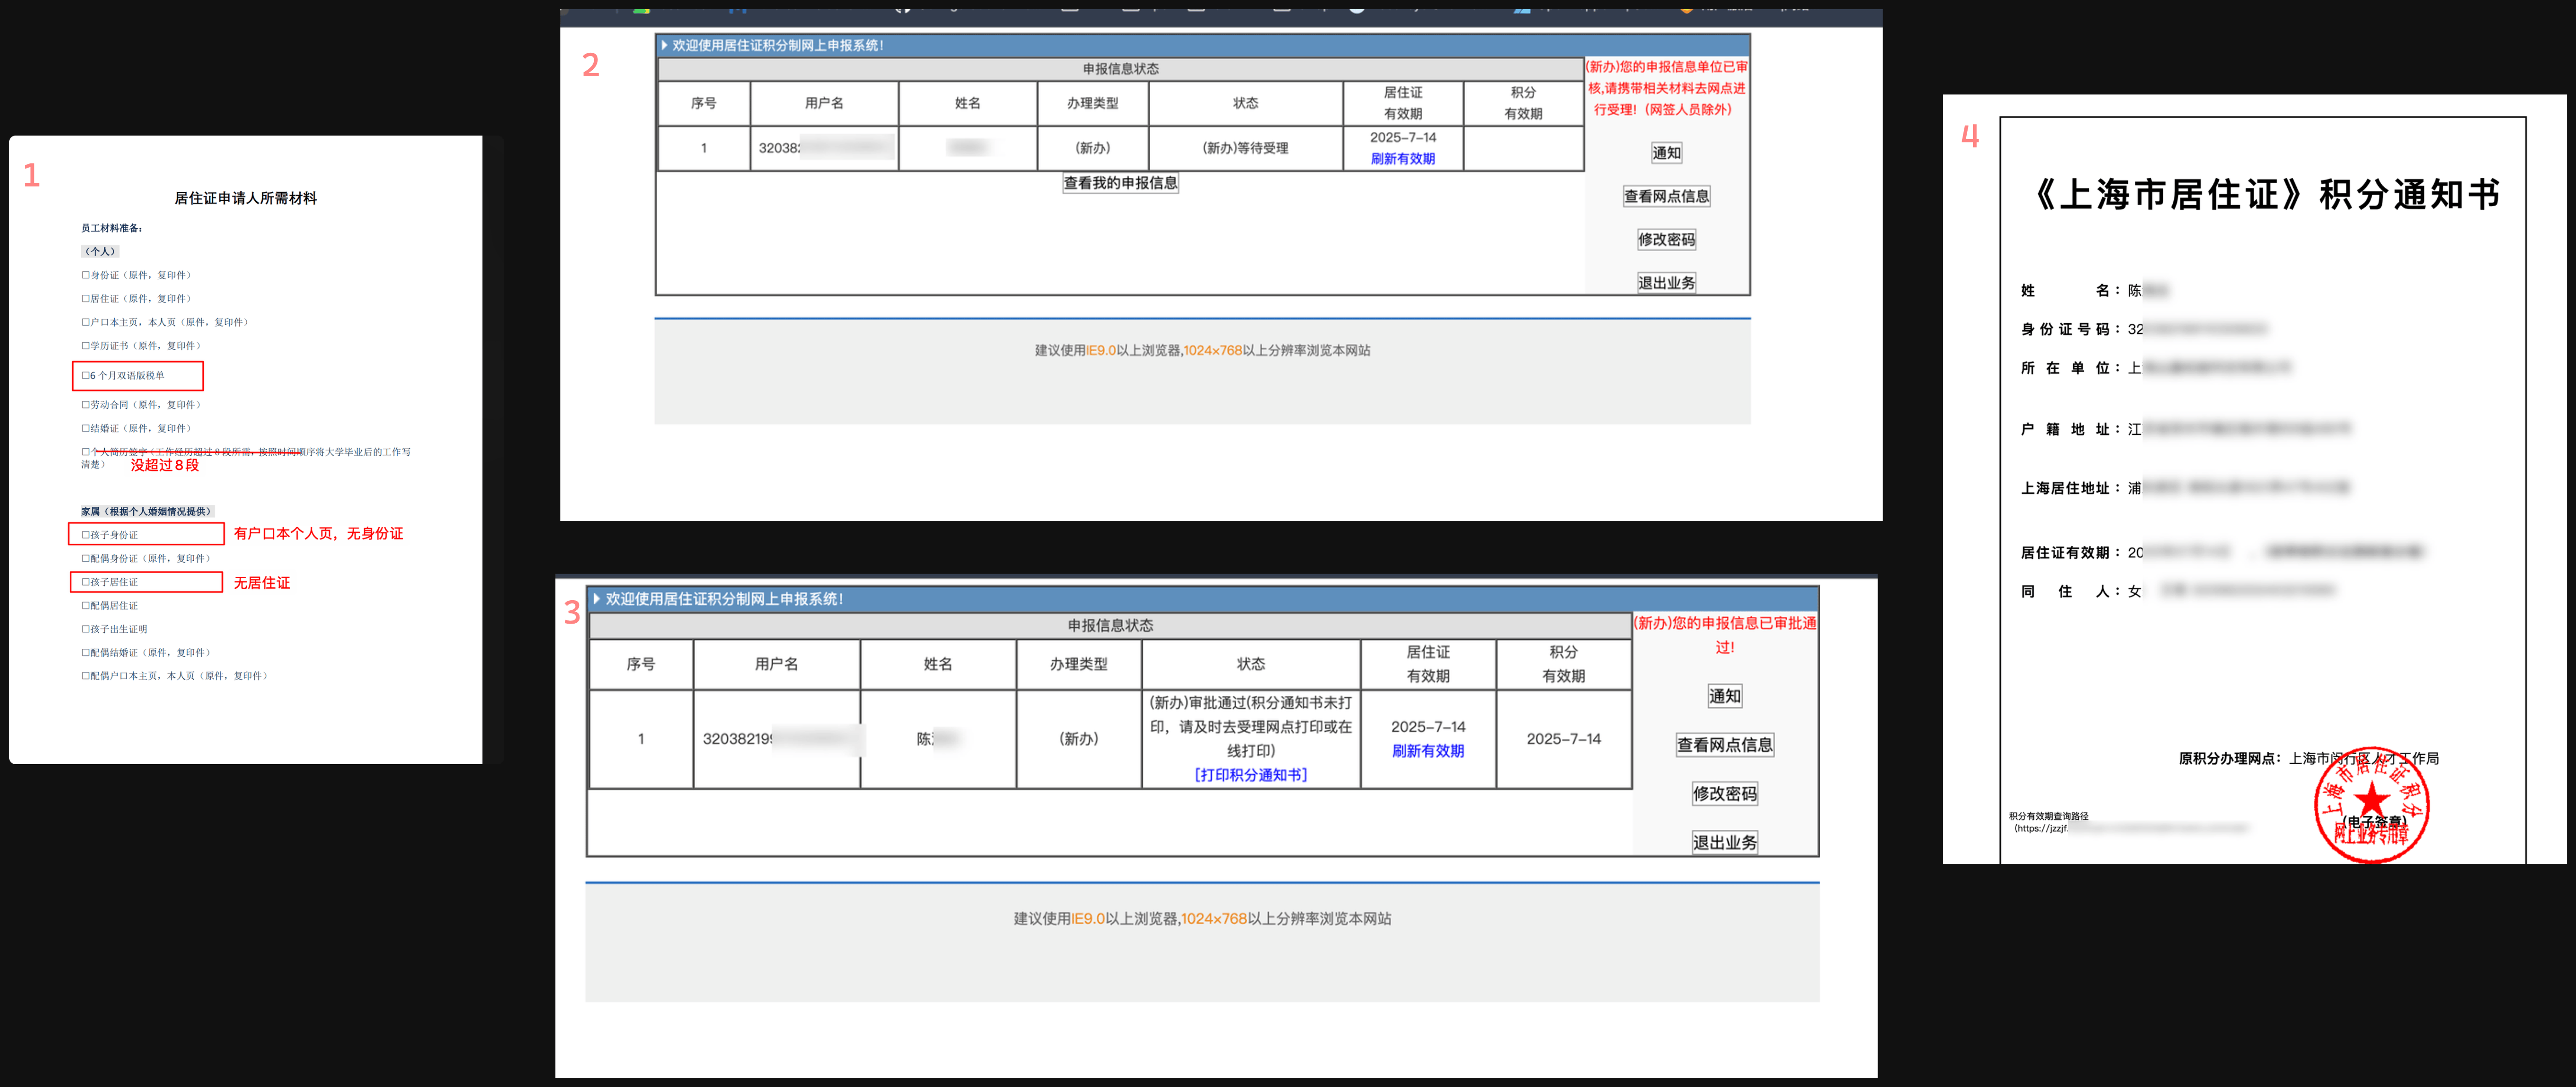Tick the 学历证书 checkbox
Viewport: 2576px width, 1087px height.
(x=86, y=346)
